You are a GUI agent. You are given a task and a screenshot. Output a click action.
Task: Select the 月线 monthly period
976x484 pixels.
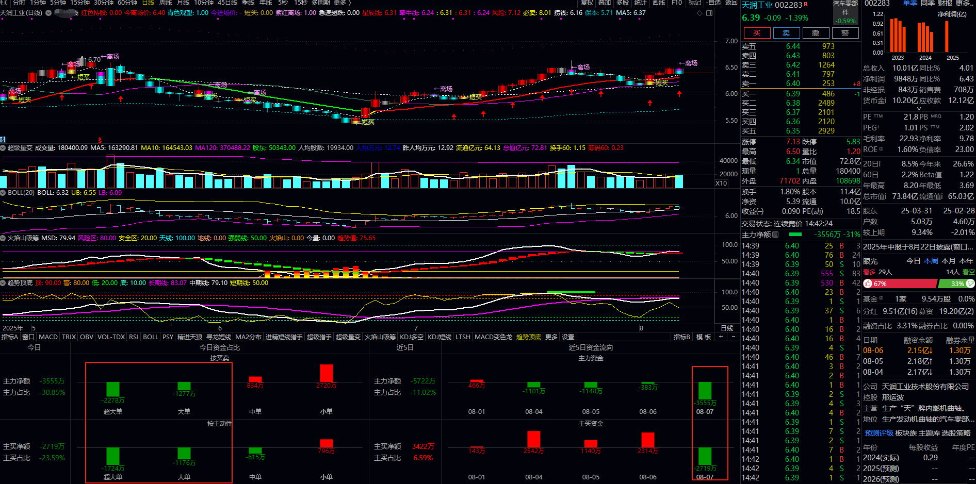click(183, 3)
